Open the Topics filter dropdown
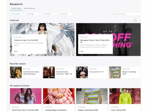 pyautogui.click(x=34, y=14)
